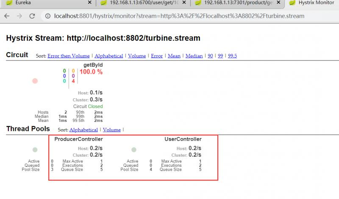The width and height of the screenshot is (339, 199).
Task: Sort thread pools Alphabetical
Action: coord(83,130)
